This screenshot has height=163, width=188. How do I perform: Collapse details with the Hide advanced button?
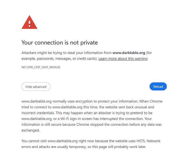(x=36, y=87)
